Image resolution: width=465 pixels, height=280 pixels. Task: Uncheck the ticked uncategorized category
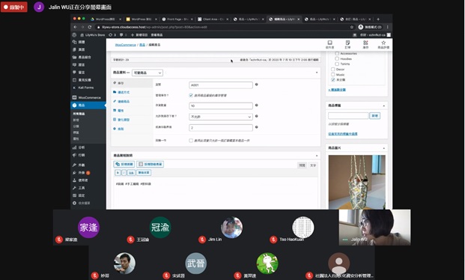pyautogui.click(x=332, y=79)
